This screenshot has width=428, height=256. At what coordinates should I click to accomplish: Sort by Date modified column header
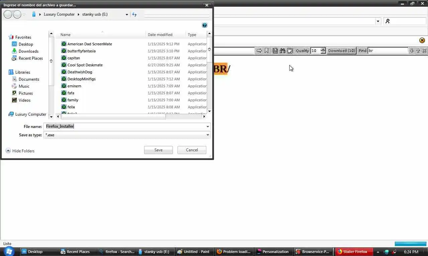click(166, 35)
